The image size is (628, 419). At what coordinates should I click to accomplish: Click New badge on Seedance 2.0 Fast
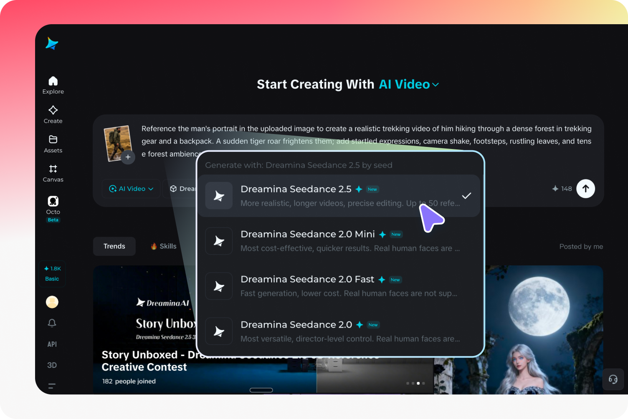point(395,280)
